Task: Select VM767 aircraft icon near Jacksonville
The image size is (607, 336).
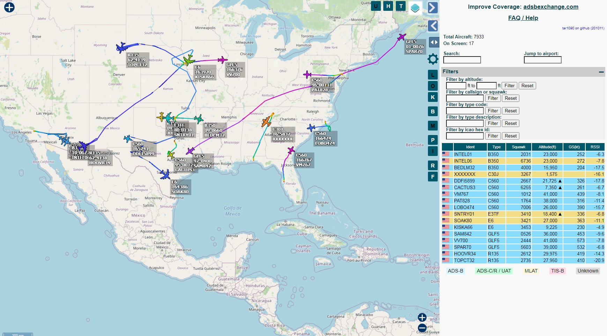Action: 291,150
